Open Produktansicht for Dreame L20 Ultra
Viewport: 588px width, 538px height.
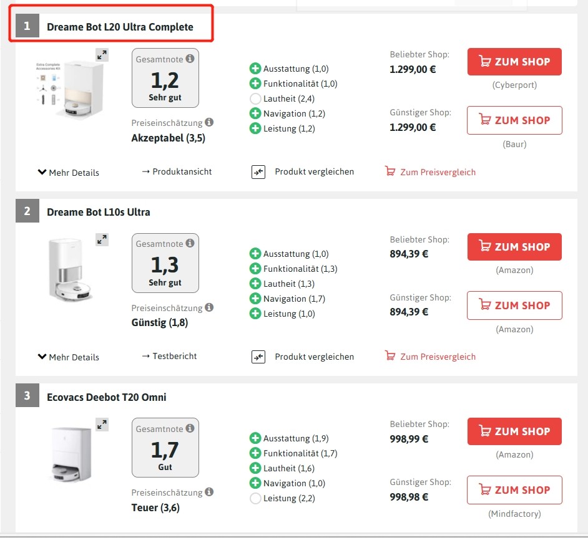tap(177, 171)
